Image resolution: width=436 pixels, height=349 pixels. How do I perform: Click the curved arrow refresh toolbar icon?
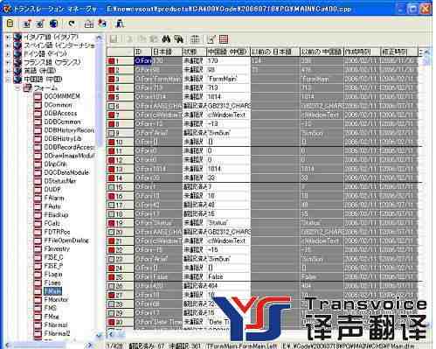tap(72, 24)
